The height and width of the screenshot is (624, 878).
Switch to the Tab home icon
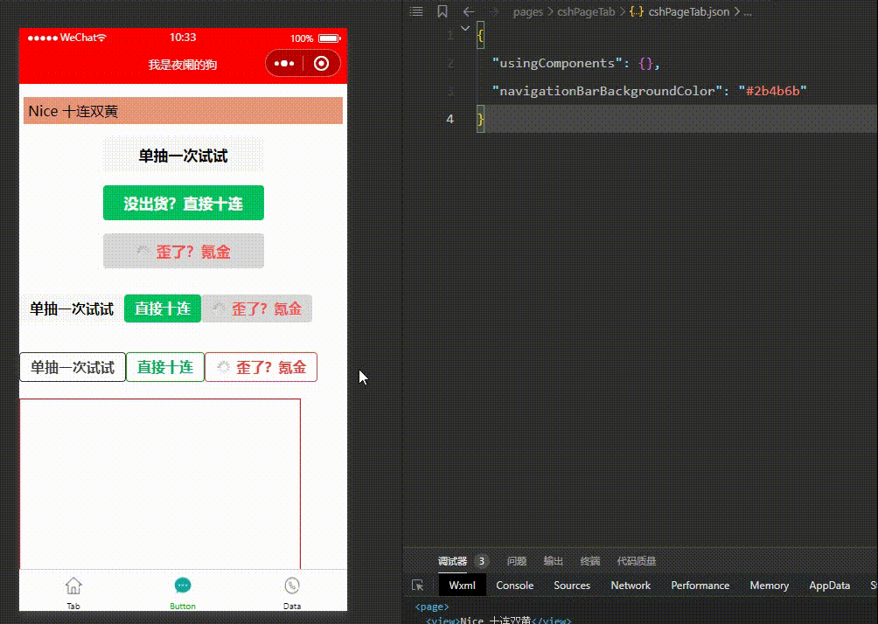[73, 586]
